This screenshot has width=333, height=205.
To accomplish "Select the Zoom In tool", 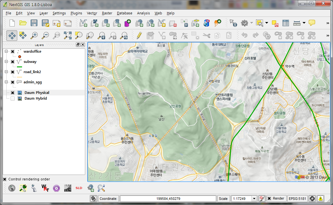I will (35, 35).
